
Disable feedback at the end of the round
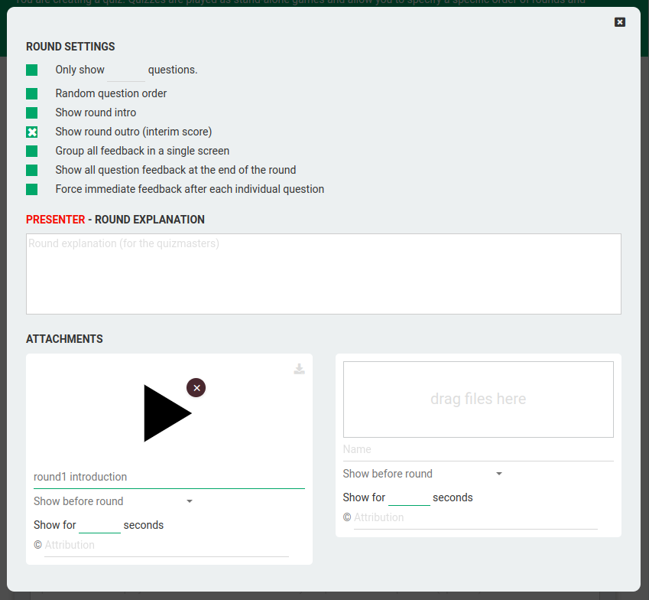point(31,170)
